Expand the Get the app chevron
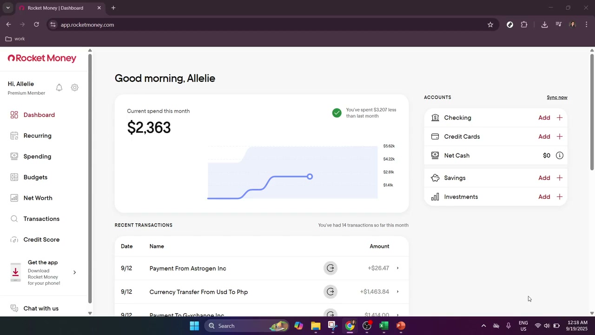This screenshot has height=335, width=595. pyautogui.click(x=74, y=273)
